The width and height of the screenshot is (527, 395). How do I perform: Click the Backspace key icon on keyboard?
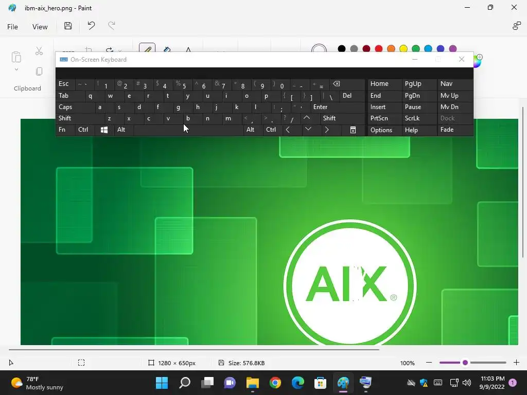tap(348, 84)
